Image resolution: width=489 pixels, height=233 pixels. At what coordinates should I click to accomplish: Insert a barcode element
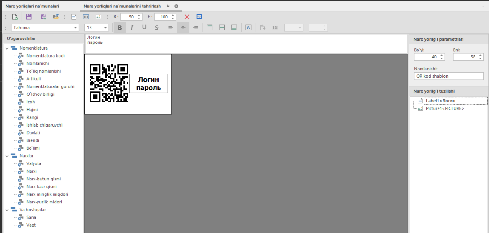tap(86, 17)
